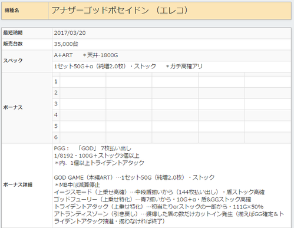Click bonus table row number 2
The height and width of the screenshot is (228, 294).
coord(56,92)
